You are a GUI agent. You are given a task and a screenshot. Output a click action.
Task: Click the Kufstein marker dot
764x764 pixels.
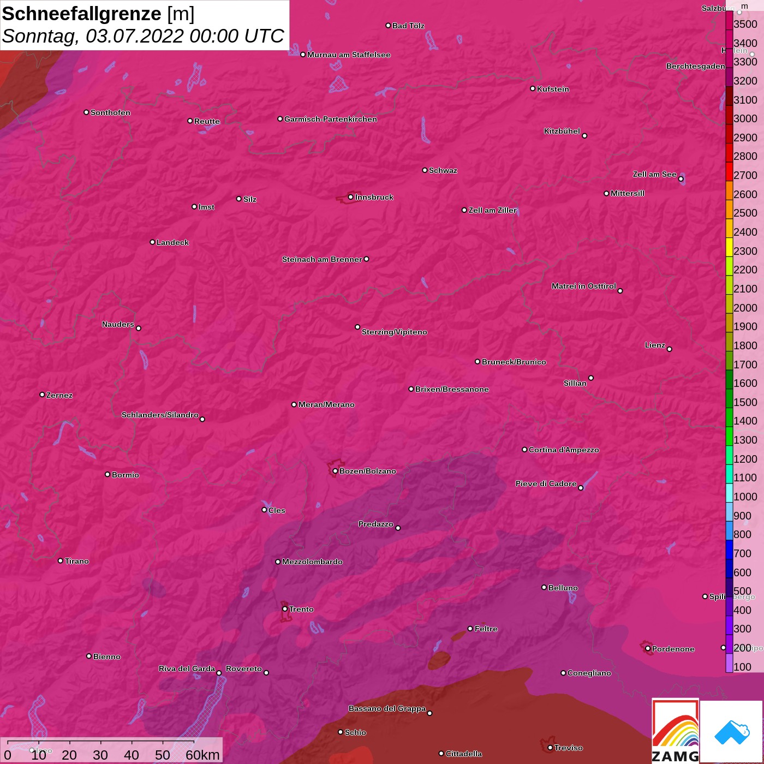[x=533, y=88]
